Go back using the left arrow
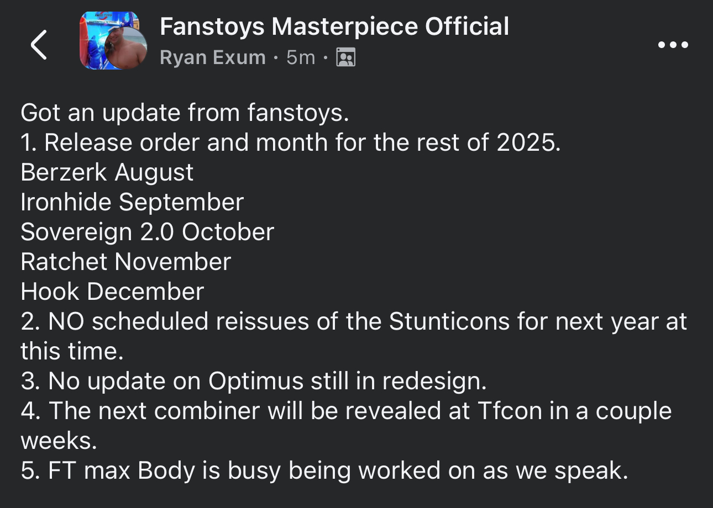This screenshot has height=508, width=713. click(39, 44)
